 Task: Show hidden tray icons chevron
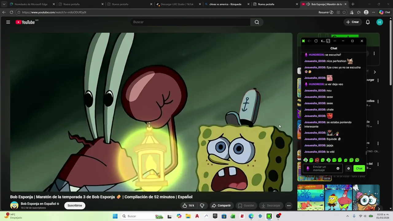[x=348, y=216]
